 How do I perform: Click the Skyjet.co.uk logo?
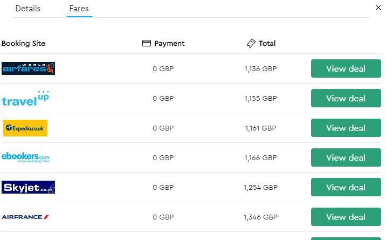(29, 187)
